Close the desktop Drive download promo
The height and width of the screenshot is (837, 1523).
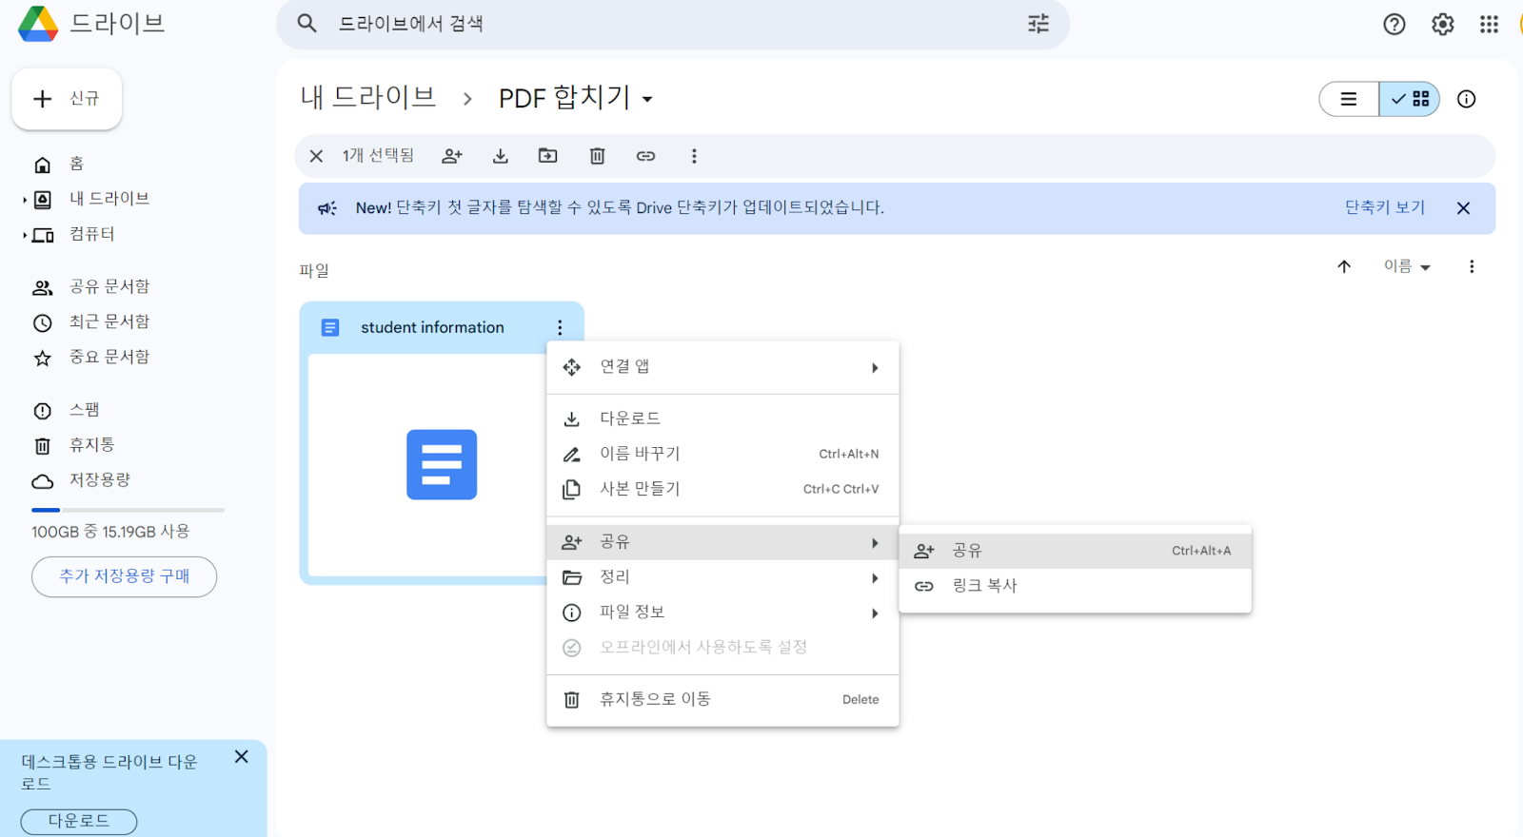(241, 756)
